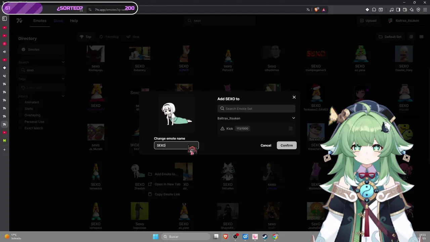
Task: Open a new vertical tab with plus
Action: click(x=4, y=150)
